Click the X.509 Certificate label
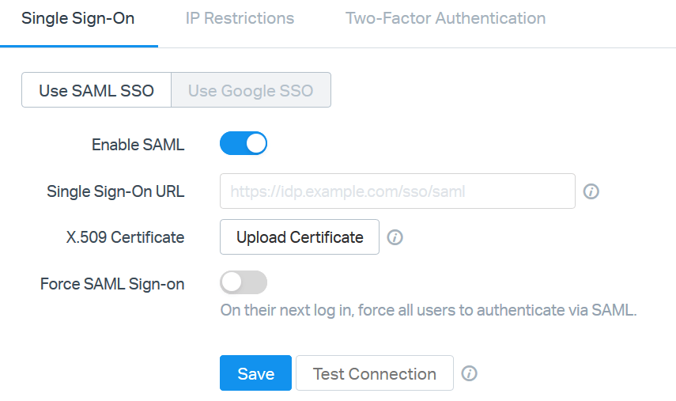 126,237
